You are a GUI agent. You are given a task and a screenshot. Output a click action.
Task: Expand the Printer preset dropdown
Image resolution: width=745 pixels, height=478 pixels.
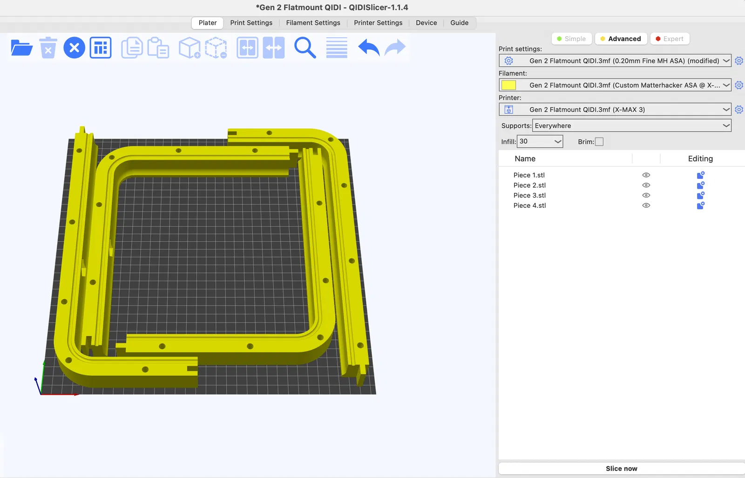[x=615, y=109]
